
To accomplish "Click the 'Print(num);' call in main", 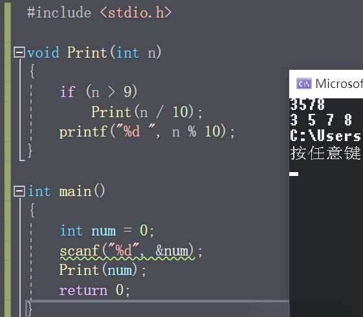I will coord(102,270).
